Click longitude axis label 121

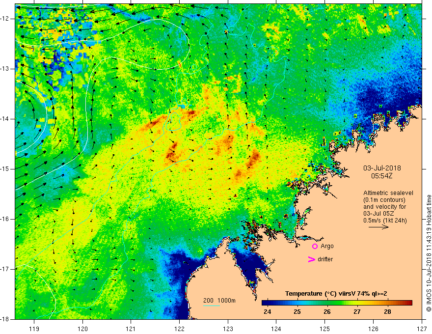click(131, 329)
